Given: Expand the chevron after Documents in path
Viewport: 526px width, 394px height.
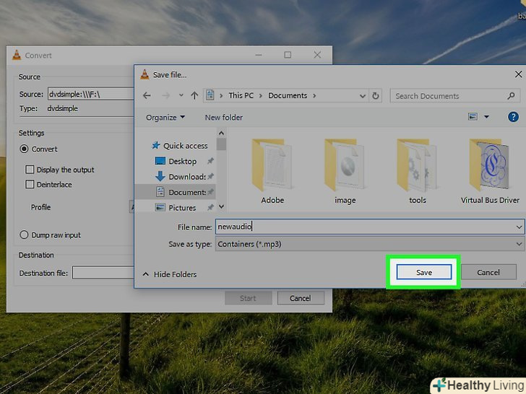Looking at the screenshot, I should click(314, 96).
